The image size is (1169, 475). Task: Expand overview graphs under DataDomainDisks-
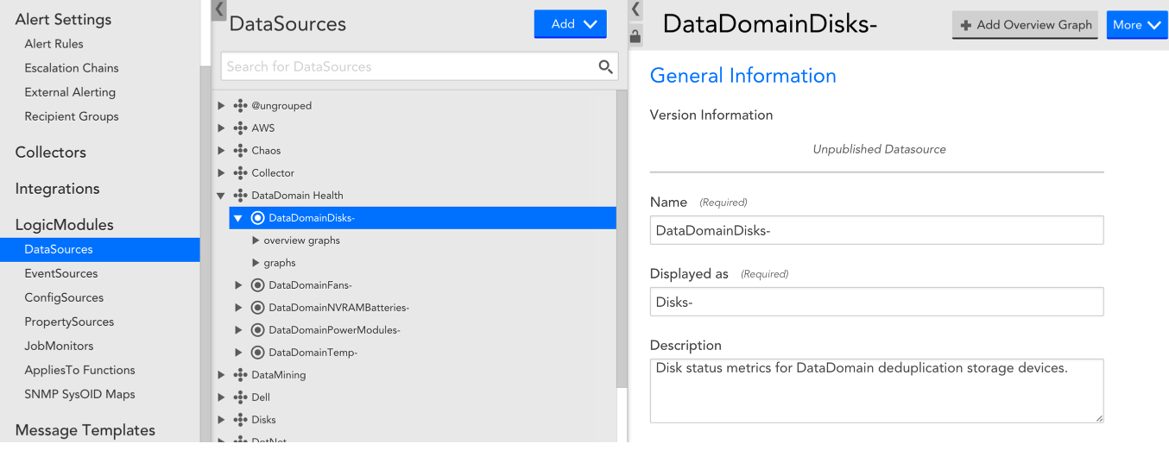point(256,240)
